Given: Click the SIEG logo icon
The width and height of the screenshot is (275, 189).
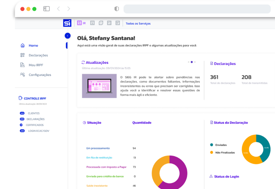Looking at the screenshot, I should pos(67,23).
